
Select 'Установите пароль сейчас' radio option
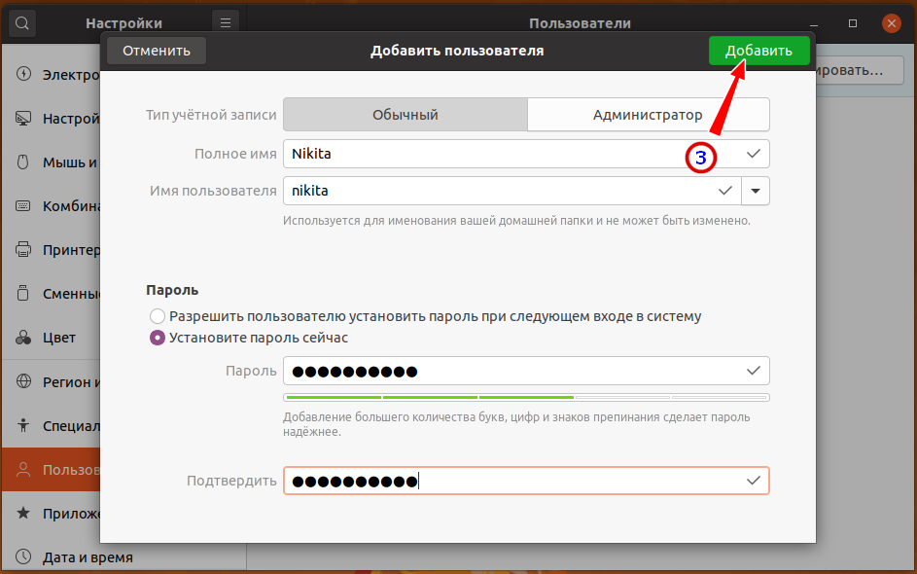coord(158,338)
